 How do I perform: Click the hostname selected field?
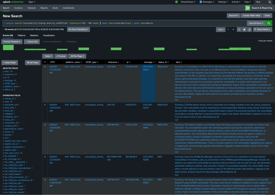(x=9, y=75)
